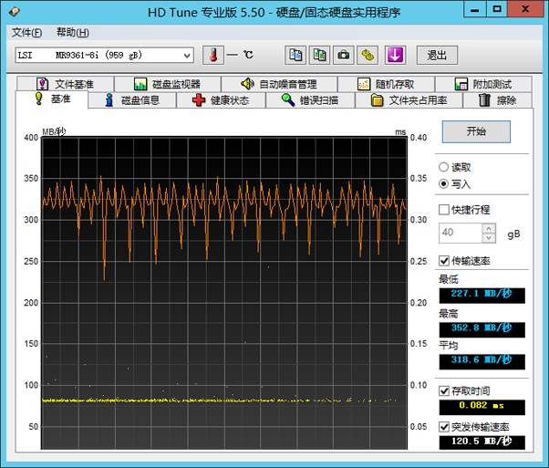Click the camera save screenshot icon
This screenshot has height=468, width=549.
point(344,56)
